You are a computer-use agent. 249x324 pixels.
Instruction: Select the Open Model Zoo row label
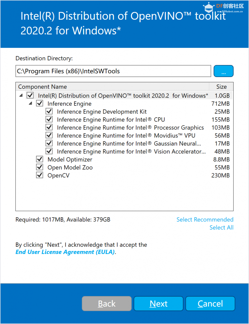tap(70, 168)
